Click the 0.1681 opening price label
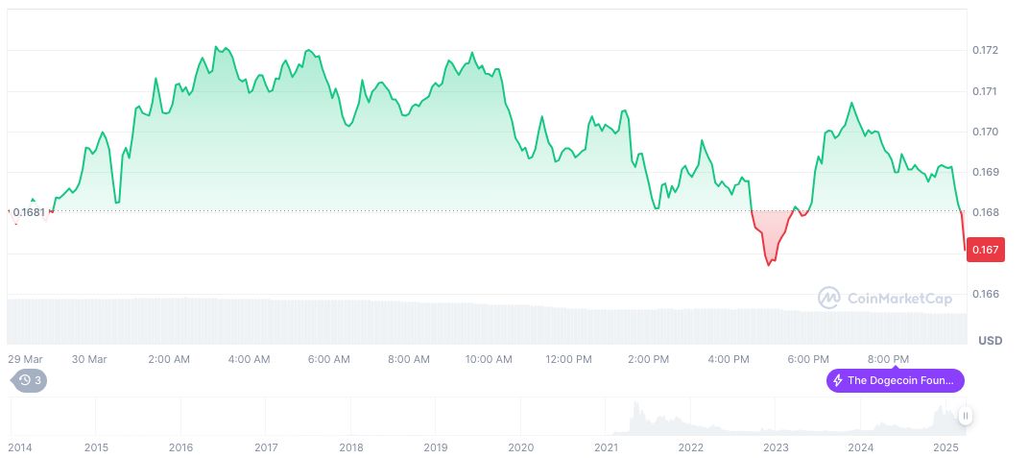1029x458 pixels. (x=26, y=211)
